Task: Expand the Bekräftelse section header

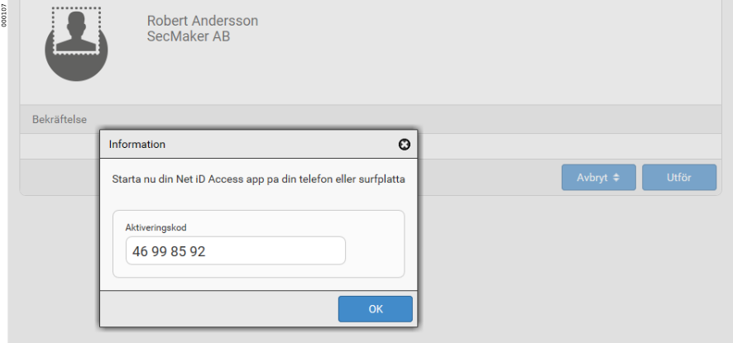Action: pos(60,119)
